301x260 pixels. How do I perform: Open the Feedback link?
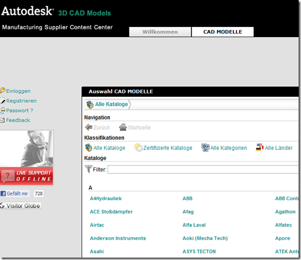click(18, 120)
